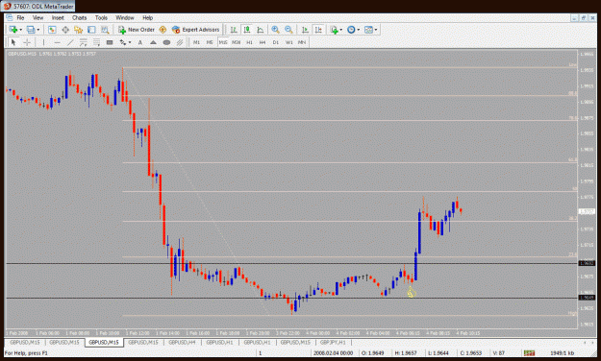The height and width of the screenshot is (361, 601).
Task: Select the trendline drawing tool
Action: tap(70, 42)
